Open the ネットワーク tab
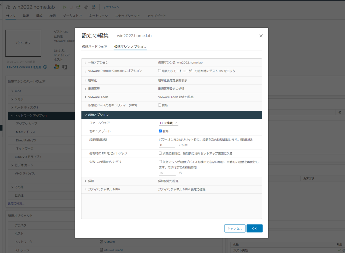 98,16
